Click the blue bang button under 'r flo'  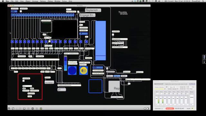pyautogui.click(x=86, y=42)
